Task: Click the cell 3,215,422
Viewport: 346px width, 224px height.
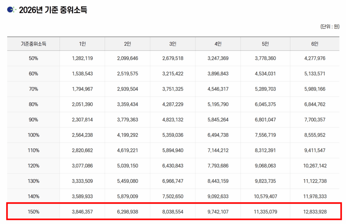Action: click(173, 74)
